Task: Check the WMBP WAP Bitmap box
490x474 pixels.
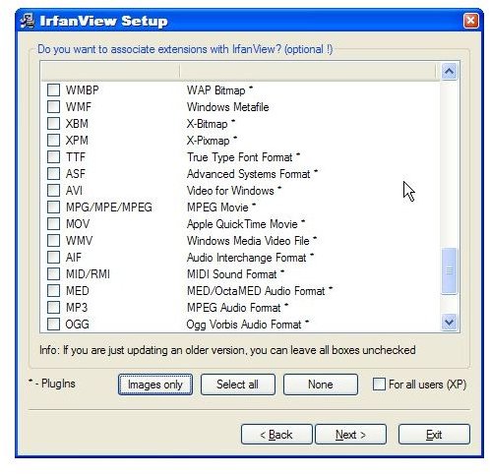Action: (53, 89)
